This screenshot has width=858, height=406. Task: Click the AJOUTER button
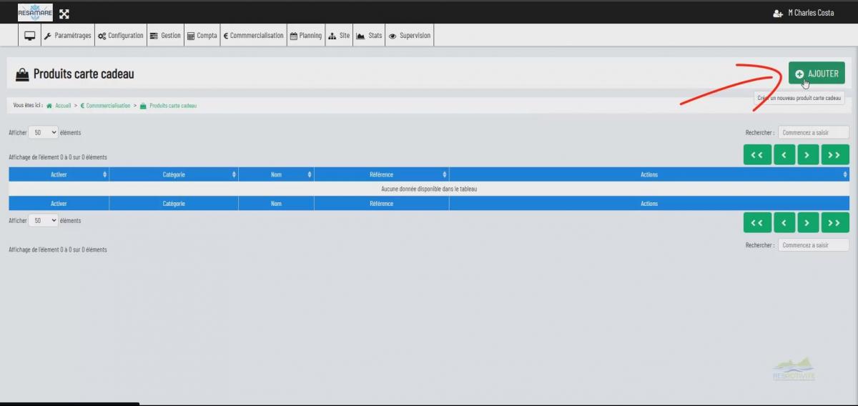pos(817,74)
